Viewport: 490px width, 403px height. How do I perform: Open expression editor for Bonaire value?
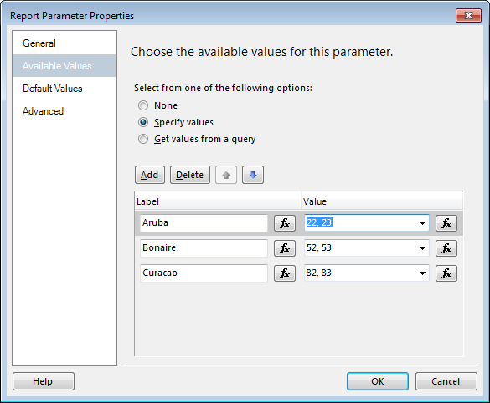[446, 248]
